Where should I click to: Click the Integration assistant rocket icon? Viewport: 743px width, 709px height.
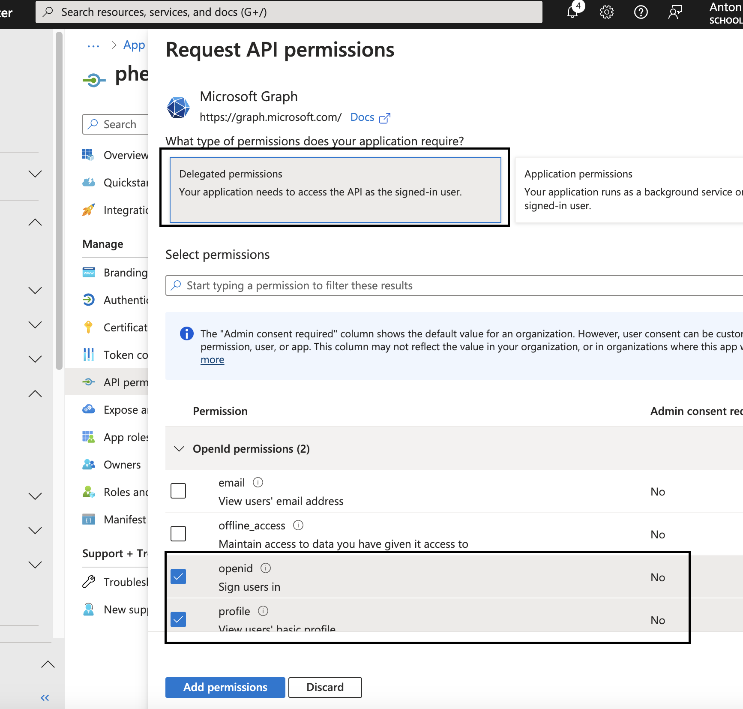coord(88,210)
